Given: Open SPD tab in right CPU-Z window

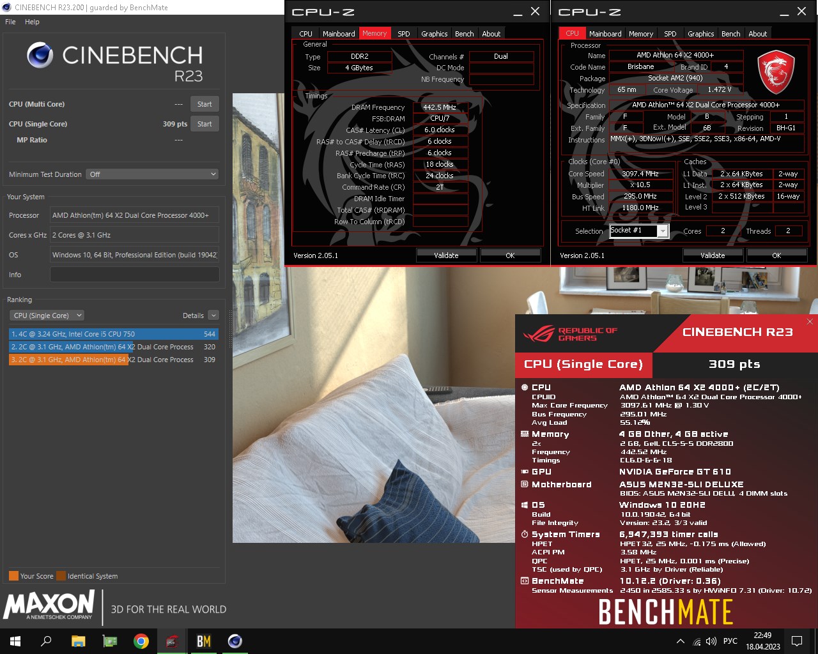Looking at the screenshot, I should tap(670, 34).
